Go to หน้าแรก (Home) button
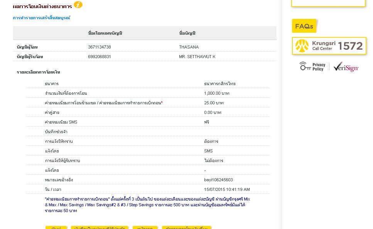The image size is (373, 229). click(145, 227)
